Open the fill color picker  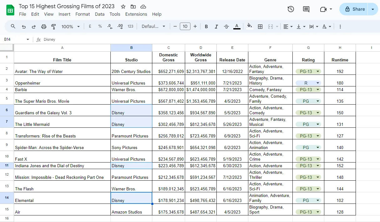pyautogui.click(x=249, y=26)
